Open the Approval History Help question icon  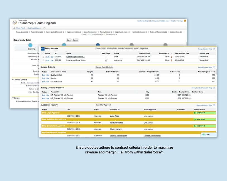point(214,105)
